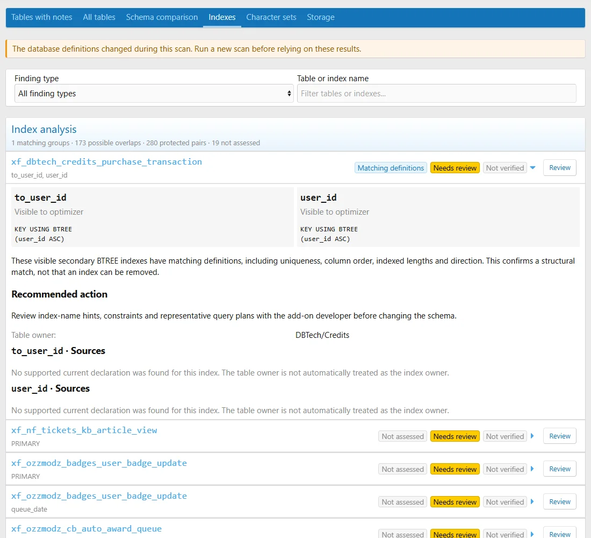Open the Storage tab
Screen dimensions: 591x538
(320, 17)
